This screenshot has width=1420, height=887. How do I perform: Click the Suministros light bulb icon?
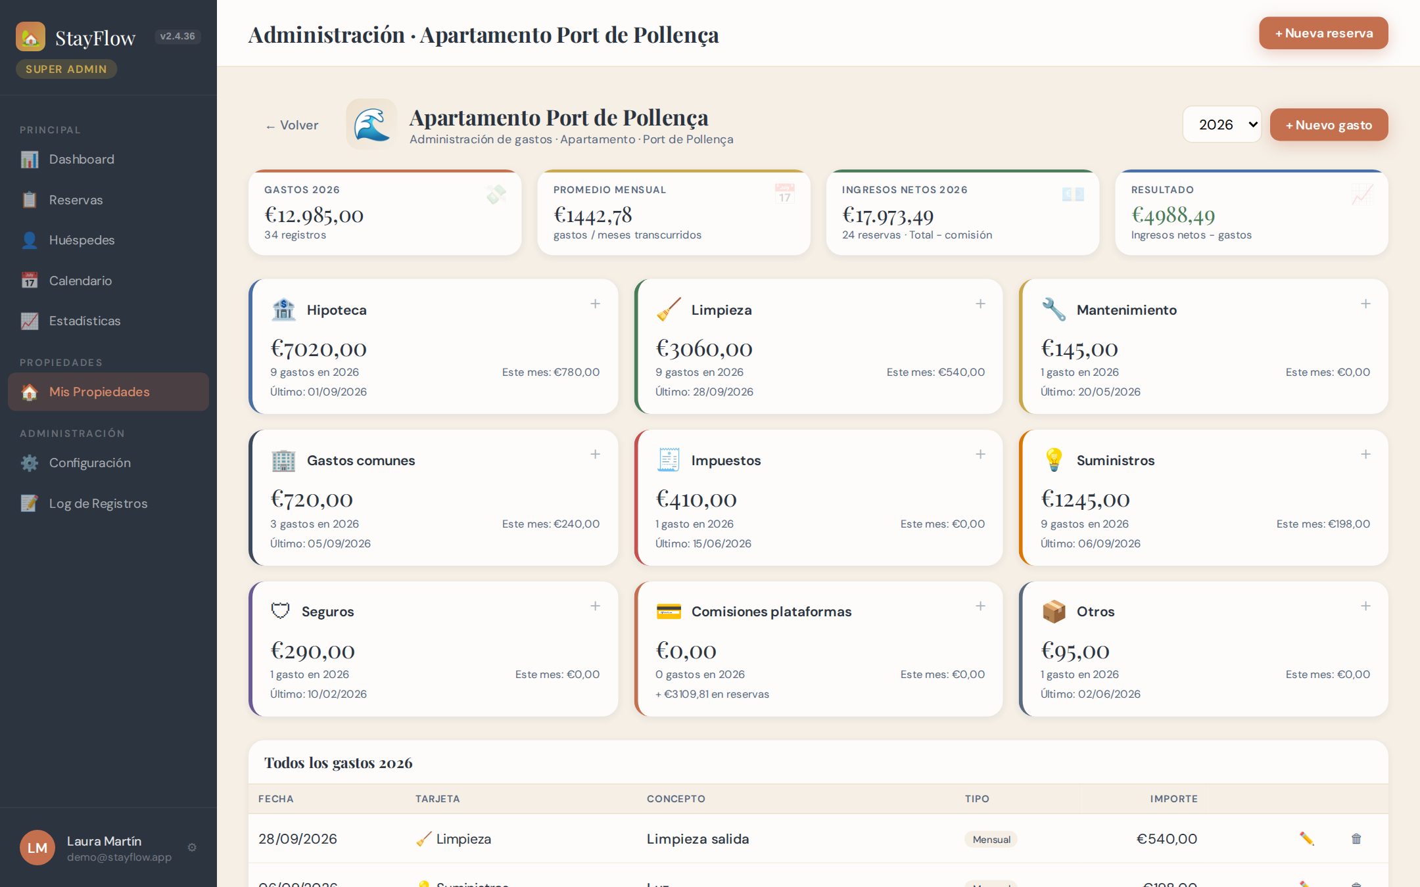click(1054, 460)
